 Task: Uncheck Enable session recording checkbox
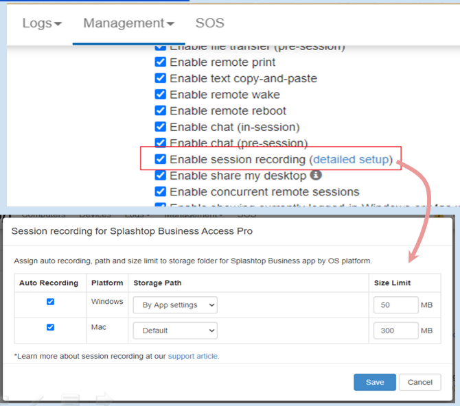pos(161,159)
